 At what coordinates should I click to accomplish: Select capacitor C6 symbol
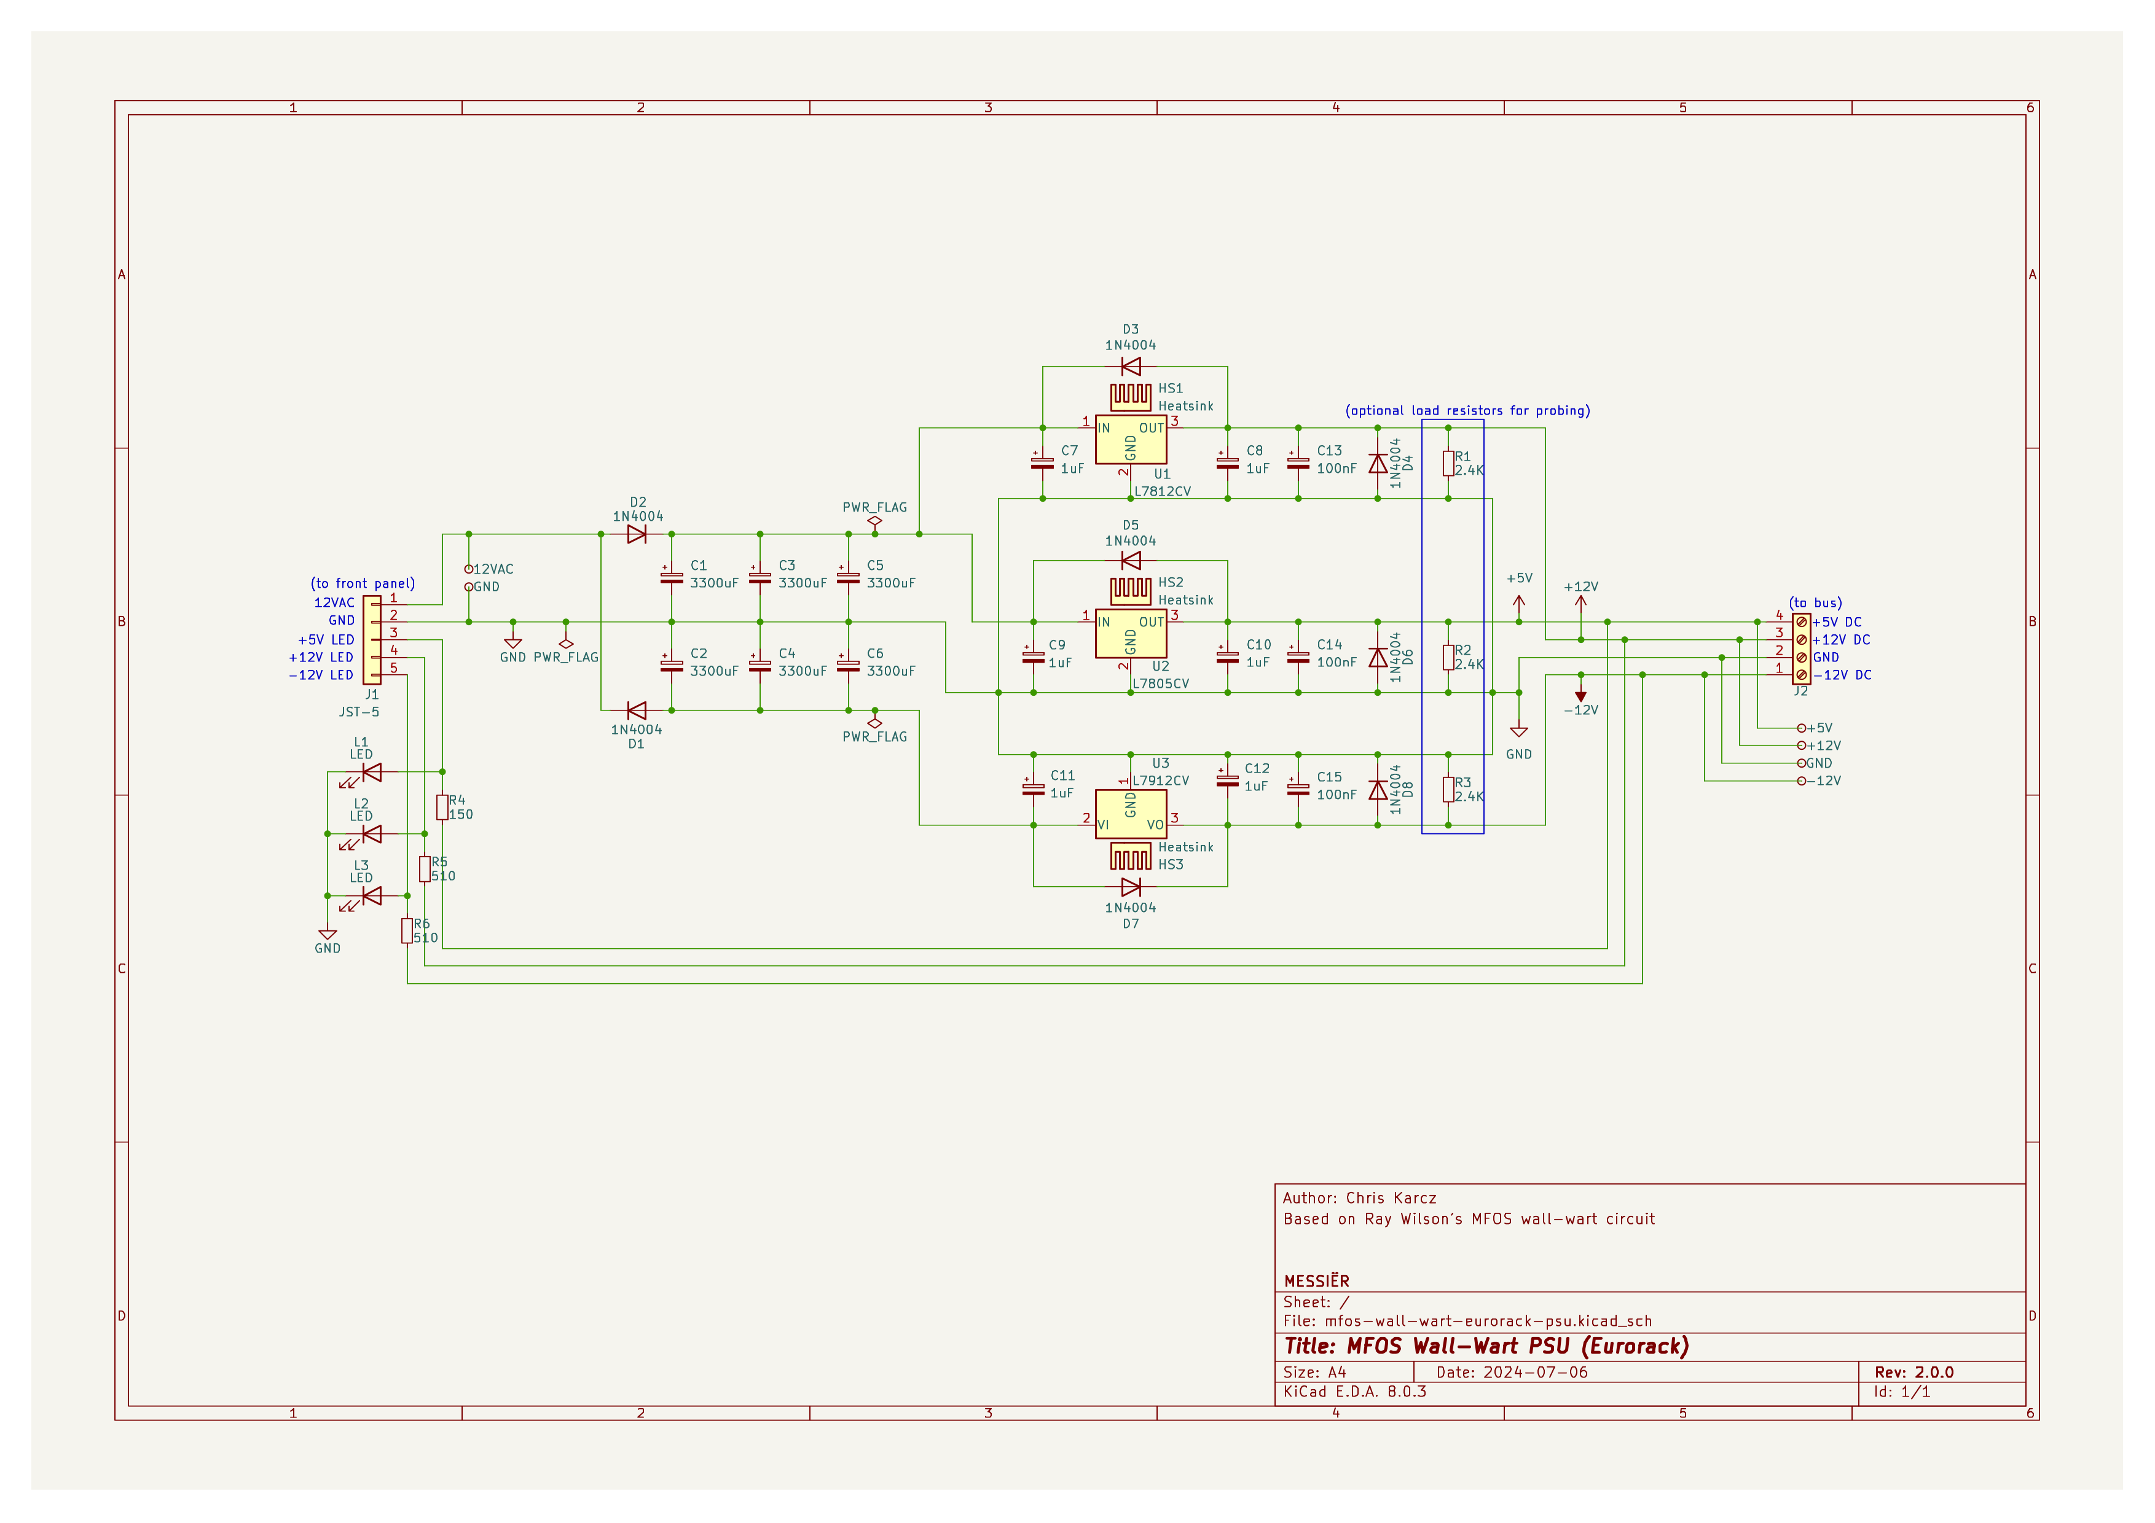pyautogui.click(x=847, y=666)
